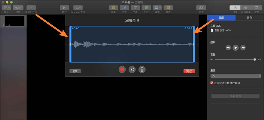
Task: Select slide 1 thumbnail in navigator
Action: coord(15,21)
